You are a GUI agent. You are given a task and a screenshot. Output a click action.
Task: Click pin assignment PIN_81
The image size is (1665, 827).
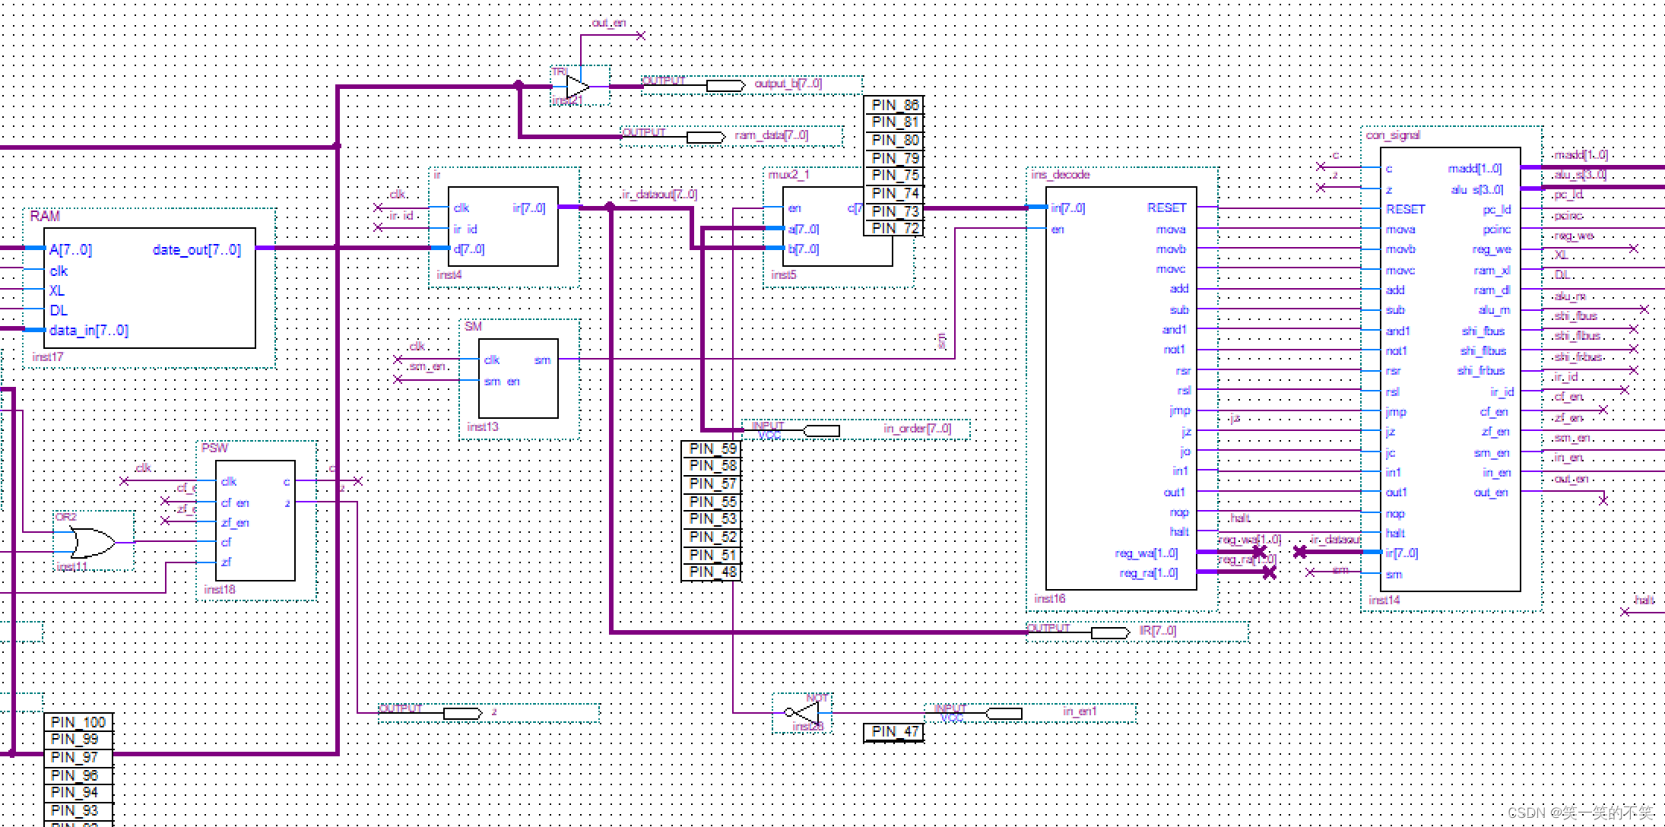click(894, 122)
